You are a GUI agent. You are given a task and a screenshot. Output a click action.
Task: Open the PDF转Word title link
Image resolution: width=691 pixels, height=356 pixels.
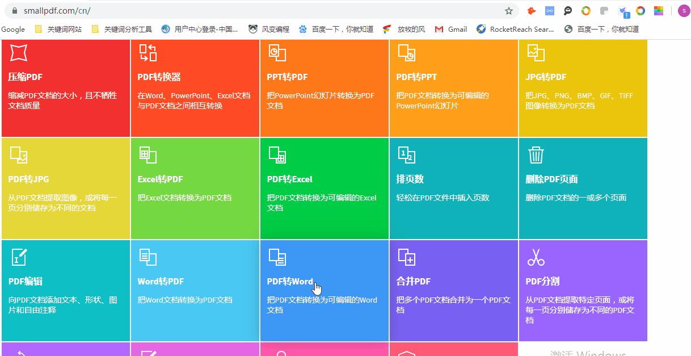pyautogui.click(x=290, y=282)
